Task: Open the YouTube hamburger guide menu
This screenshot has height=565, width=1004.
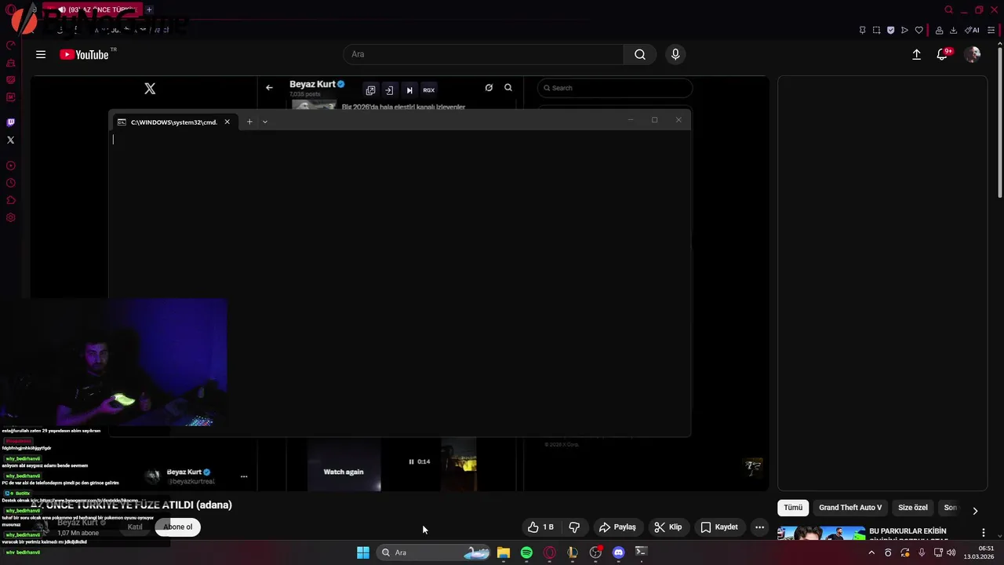Action: click(x=41, y=54)
